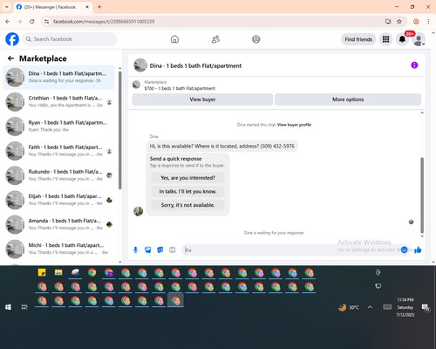Open the Groups icon in top navigation
This screenshot has height=349, width=436.
(256, 39)
